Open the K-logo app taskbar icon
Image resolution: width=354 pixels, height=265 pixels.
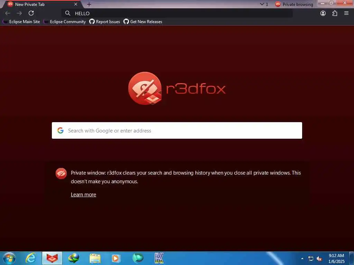click(x=159, y=258)
